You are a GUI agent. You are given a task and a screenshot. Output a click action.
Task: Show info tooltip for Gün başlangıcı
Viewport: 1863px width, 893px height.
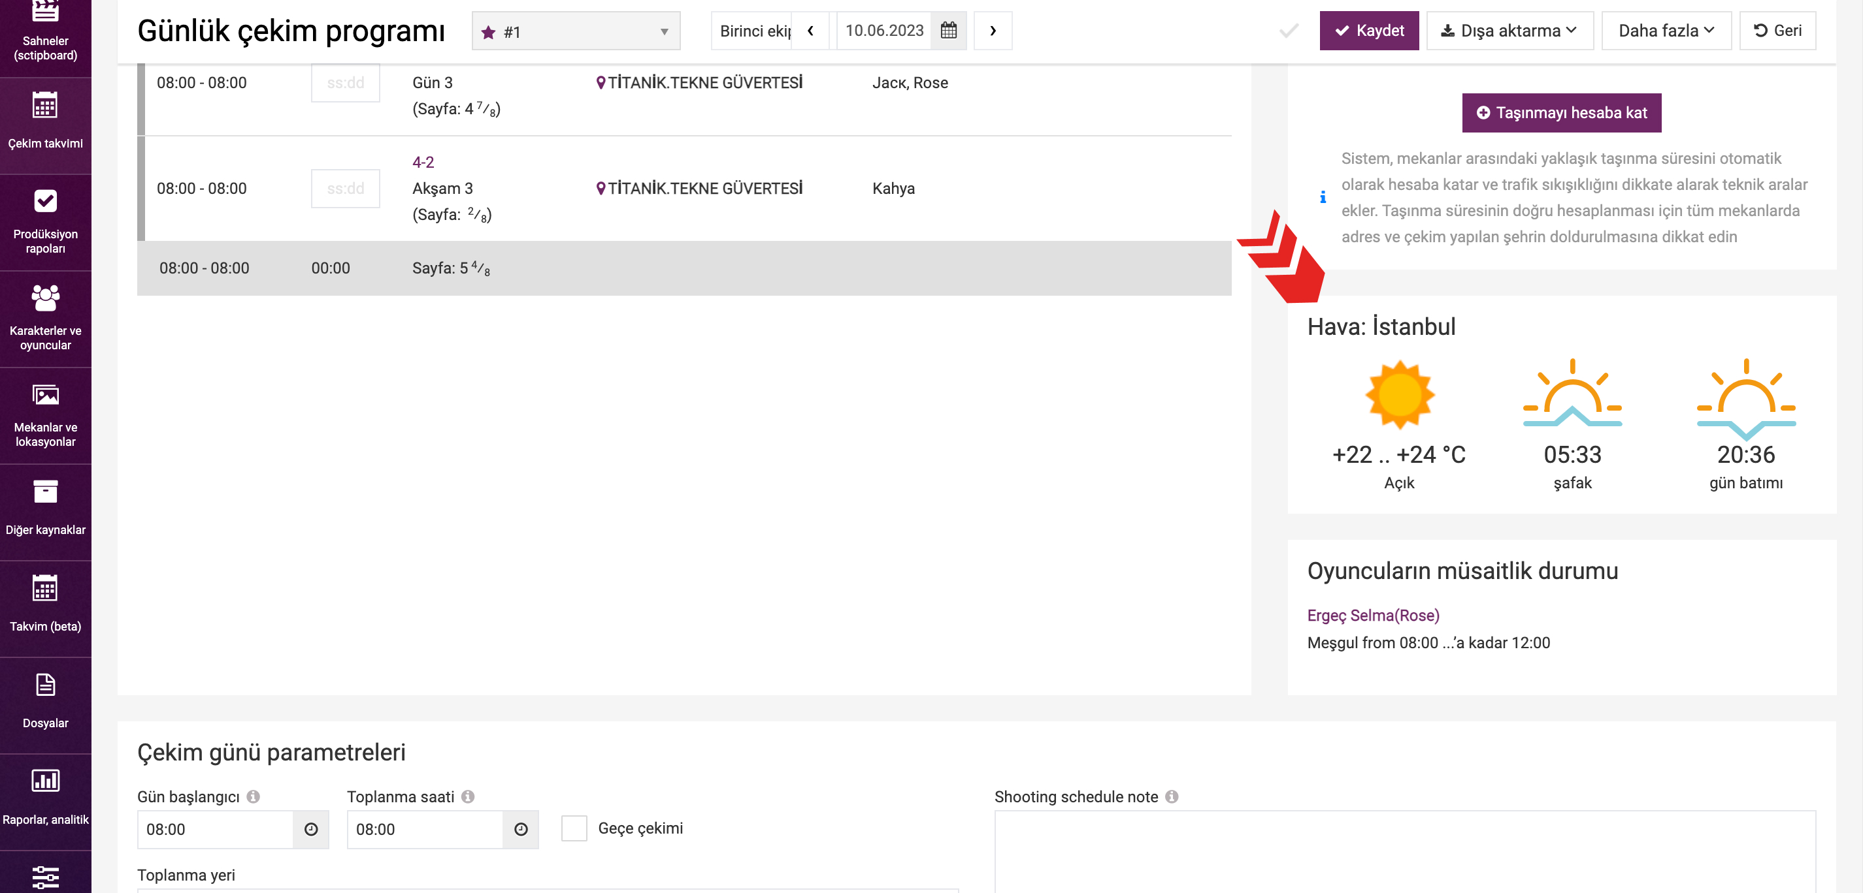(x=253, y=796)
